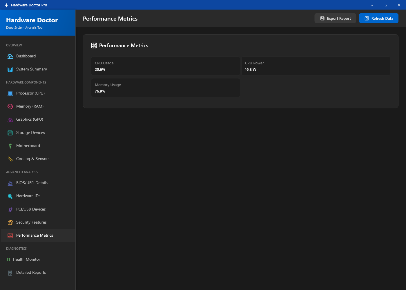The image size is (406, 290).
Task: Click the Security Features lock icon
Action: (10, 222)
